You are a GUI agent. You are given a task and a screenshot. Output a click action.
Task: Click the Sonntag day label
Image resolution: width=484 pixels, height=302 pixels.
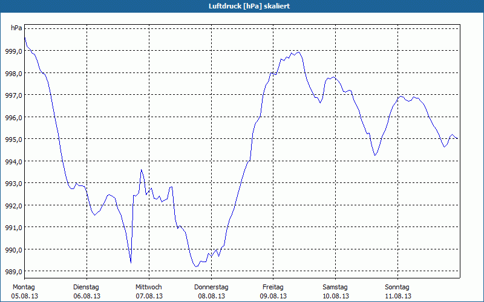[x=397, y=288]
